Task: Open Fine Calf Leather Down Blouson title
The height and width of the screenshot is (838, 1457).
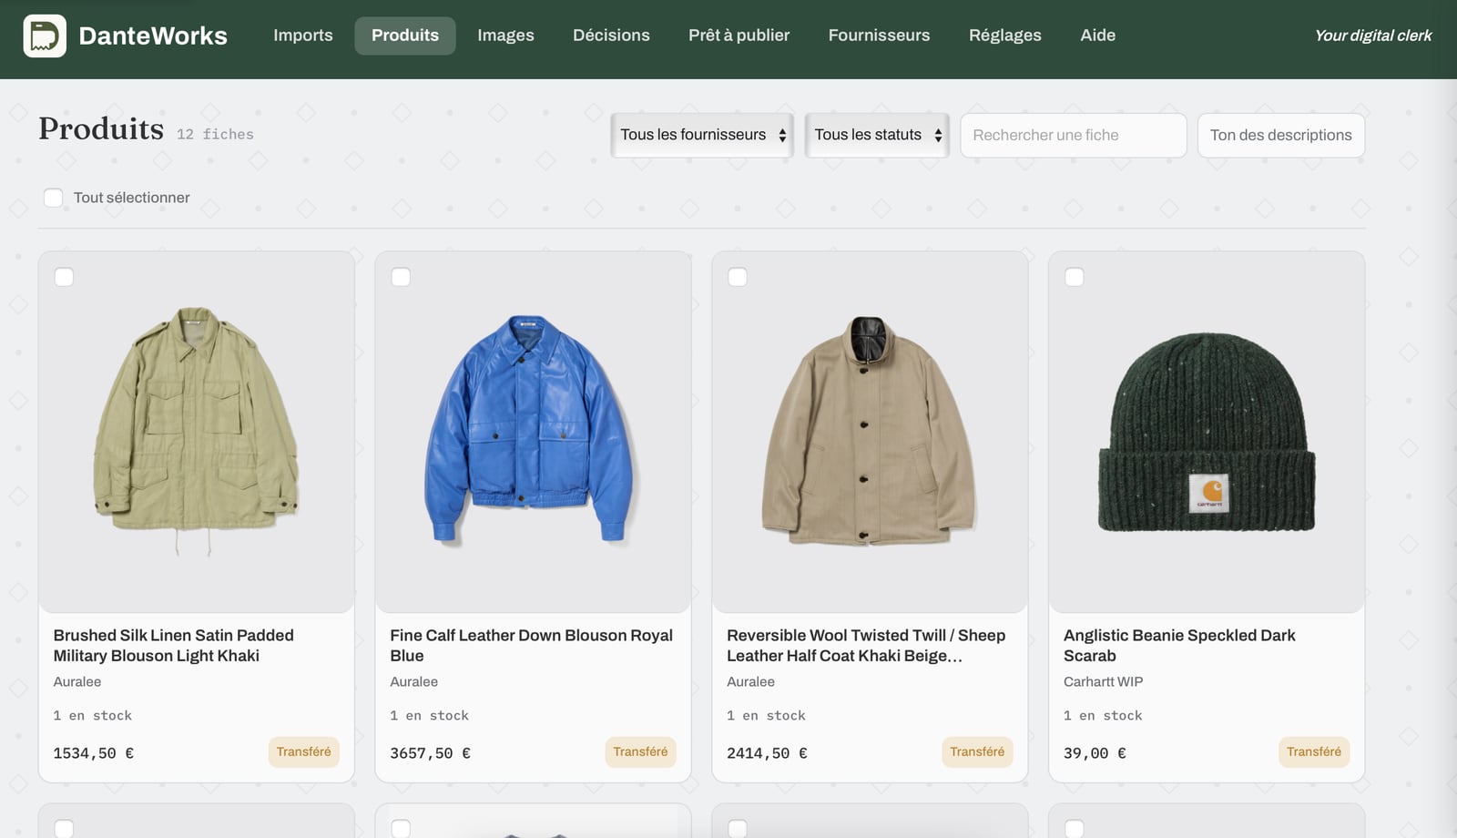Action: 531,645
